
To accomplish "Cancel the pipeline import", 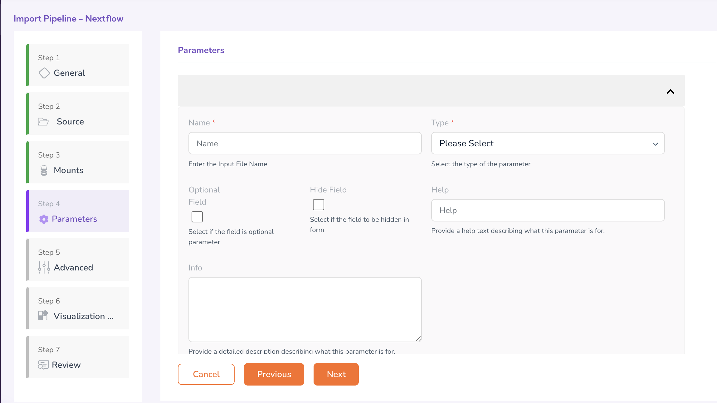I will tap(206, 374).
